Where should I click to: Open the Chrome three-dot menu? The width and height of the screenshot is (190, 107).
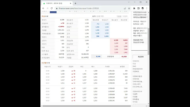tap(147, 8)
